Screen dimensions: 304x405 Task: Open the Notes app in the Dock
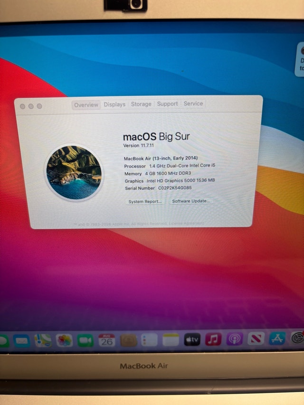171,339
